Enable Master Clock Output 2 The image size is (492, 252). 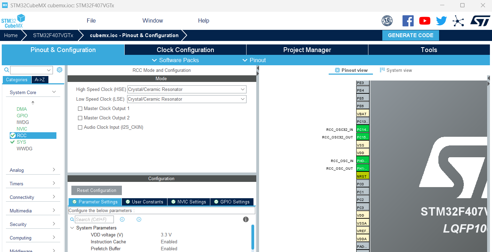pyautogui.click(x=80, y=118)
